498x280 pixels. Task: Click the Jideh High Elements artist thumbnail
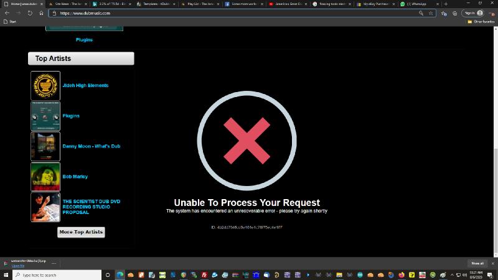(x=45, y=86)
